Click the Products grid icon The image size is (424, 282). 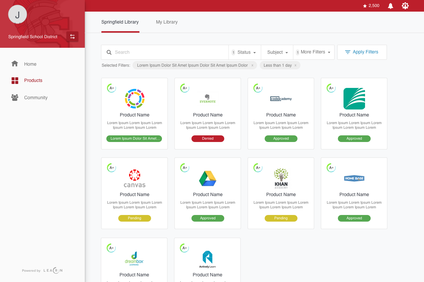point(15,80)
